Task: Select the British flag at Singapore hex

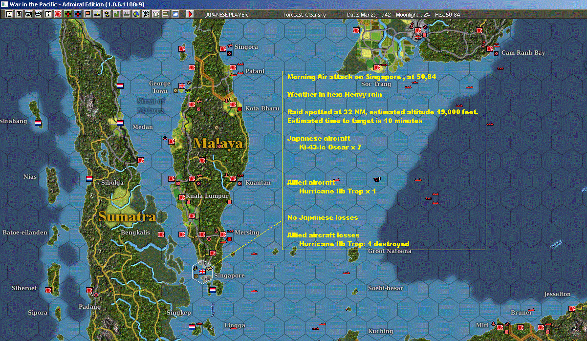Action: pyautogui.click(x=202, y=272)
